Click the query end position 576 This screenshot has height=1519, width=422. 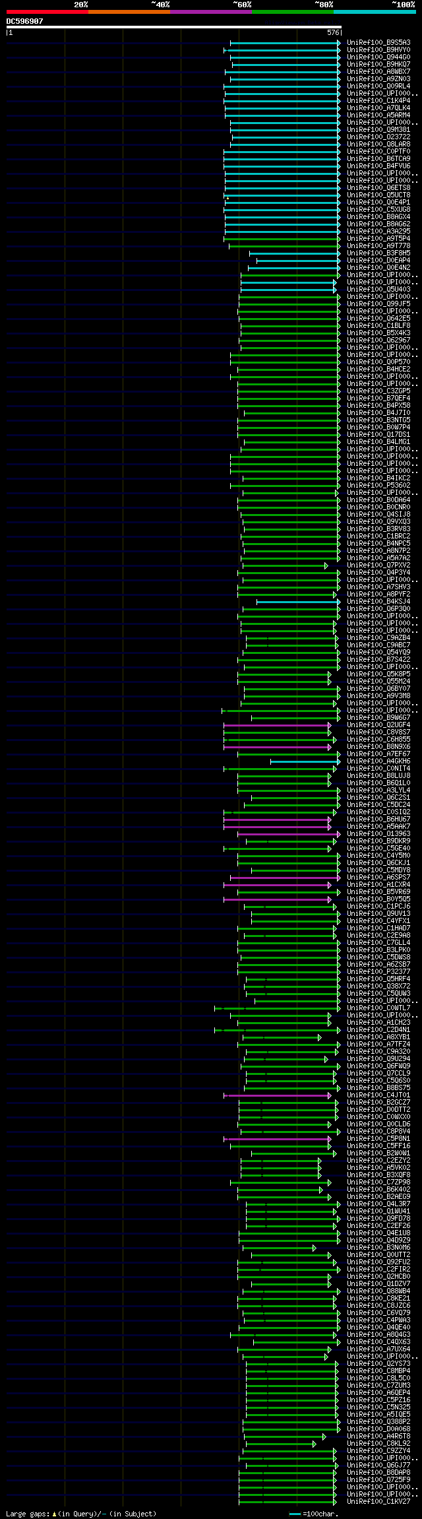332,32
